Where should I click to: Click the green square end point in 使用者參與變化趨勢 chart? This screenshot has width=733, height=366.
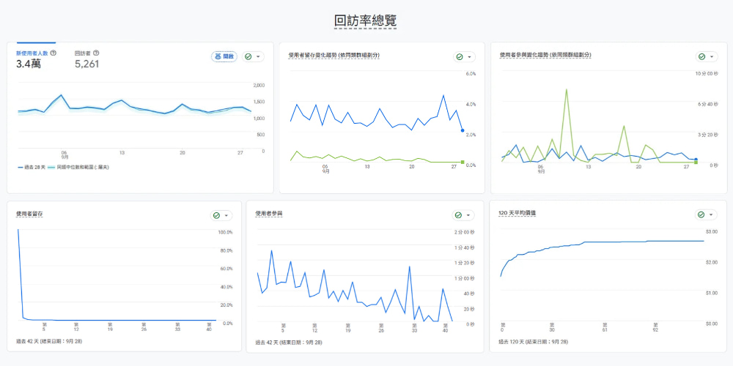[x=696, y=162]
